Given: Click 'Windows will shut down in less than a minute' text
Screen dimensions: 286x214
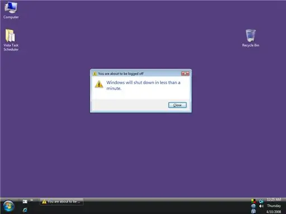Looking at the screenshot, I should pyautogui.click(x=144, y=85).
